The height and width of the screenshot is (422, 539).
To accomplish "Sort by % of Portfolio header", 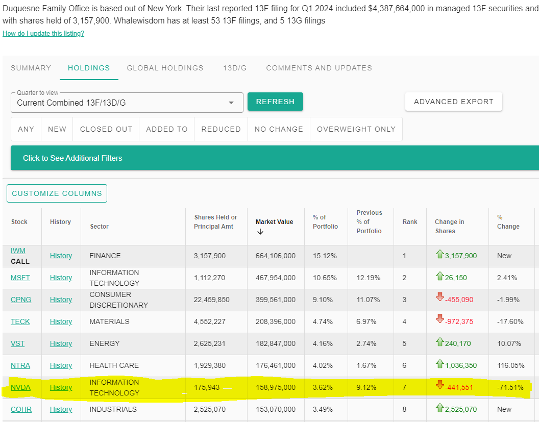I will tap(325, 222).
